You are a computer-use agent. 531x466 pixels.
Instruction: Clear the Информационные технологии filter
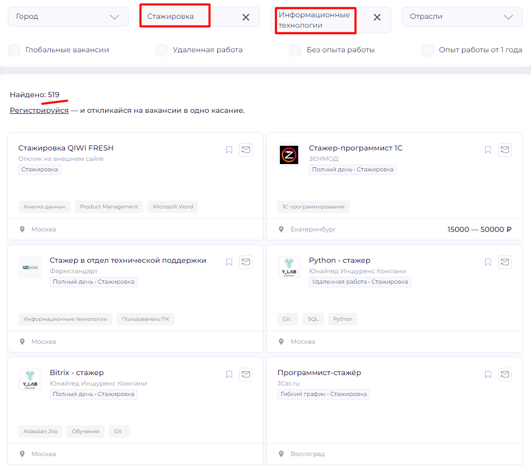pyautogui.click(x=377, y=17)
